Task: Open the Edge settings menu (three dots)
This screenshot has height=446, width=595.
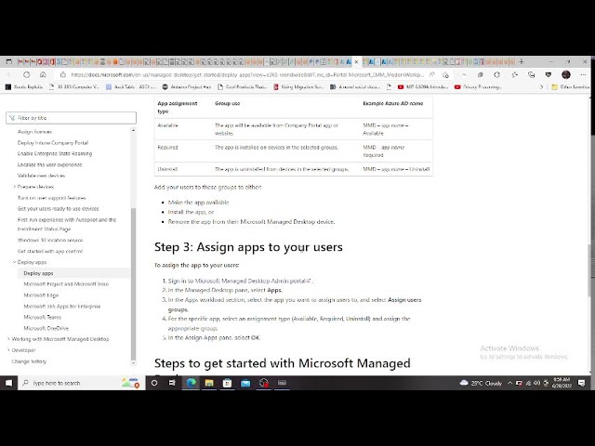Action: point(583,74)
